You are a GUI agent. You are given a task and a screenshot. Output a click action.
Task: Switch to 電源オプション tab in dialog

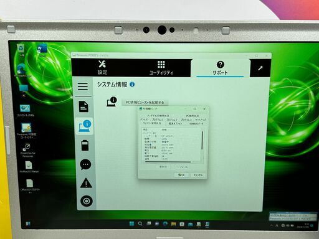[176, 123]
